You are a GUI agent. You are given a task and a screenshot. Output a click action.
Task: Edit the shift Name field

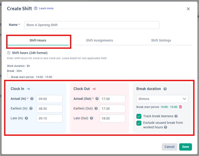92,25
